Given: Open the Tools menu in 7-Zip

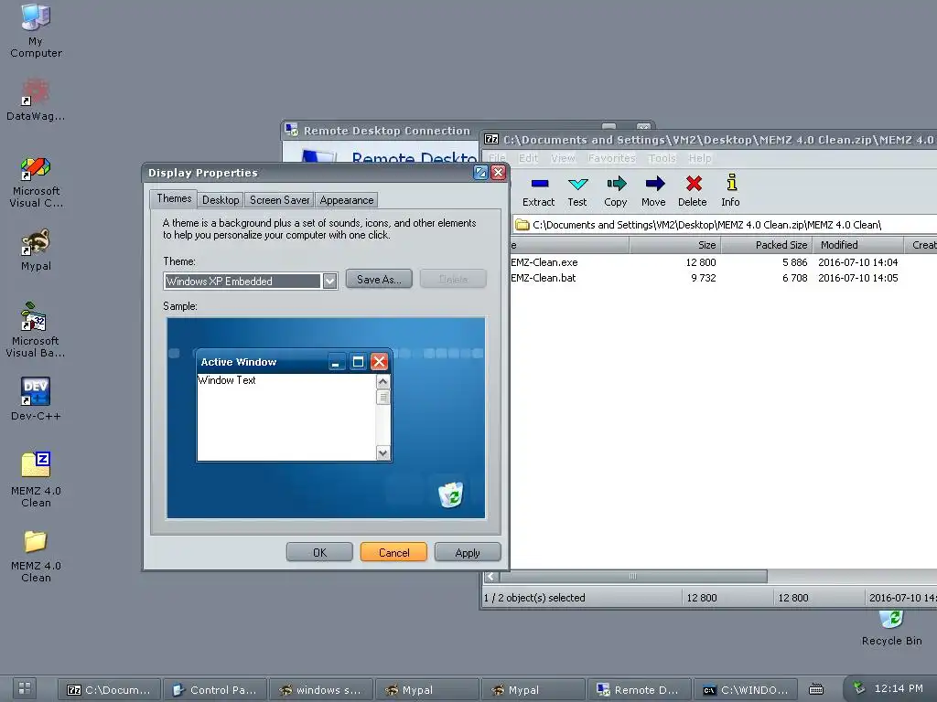Looking at the screenshot, I should (x=662, y=158).
